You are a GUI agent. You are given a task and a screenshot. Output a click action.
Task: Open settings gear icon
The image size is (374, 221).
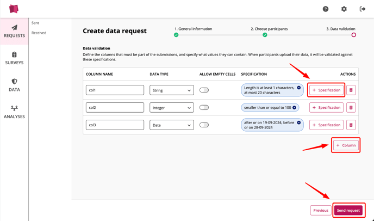point(344,9)
